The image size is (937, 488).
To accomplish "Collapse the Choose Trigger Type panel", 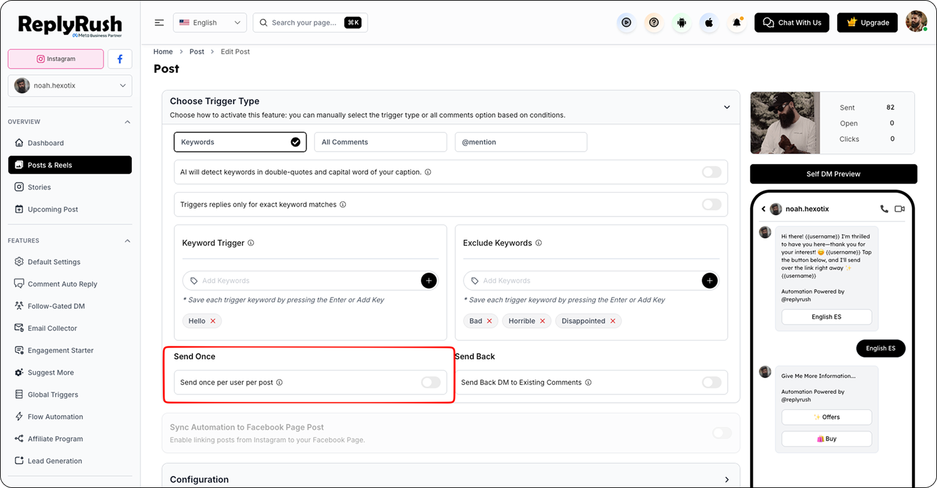I will [727, 107].
